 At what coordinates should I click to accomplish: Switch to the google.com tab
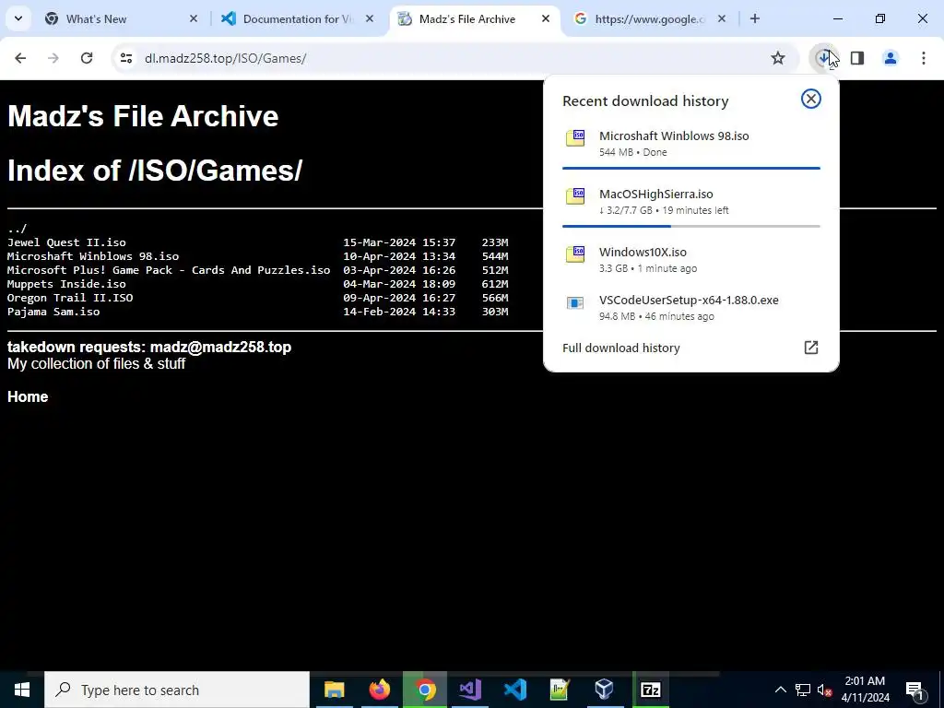(649, 18)
